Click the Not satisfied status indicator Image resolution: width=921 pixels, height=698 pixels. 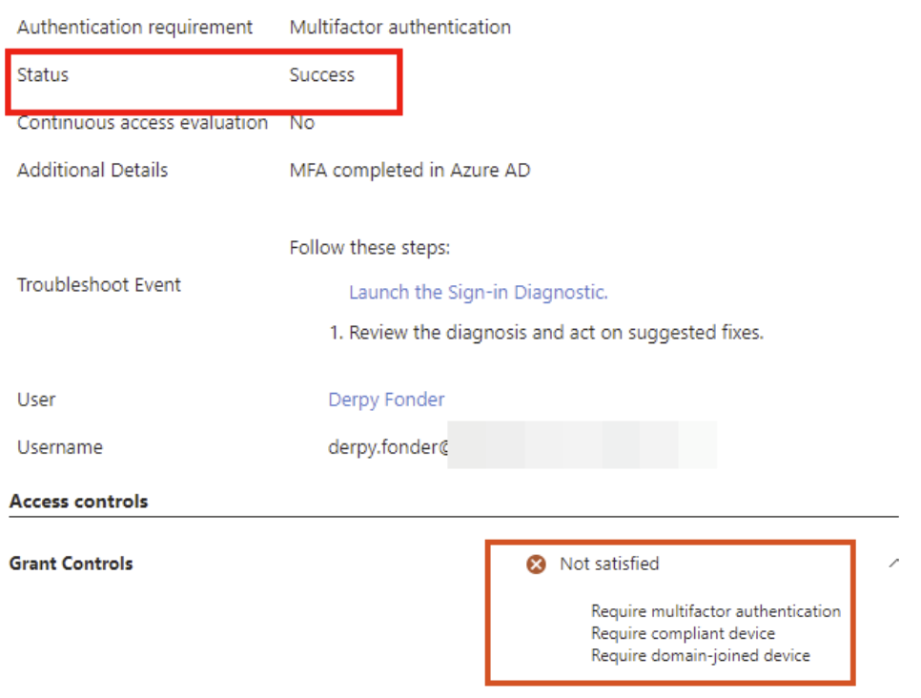(x=608, y=564)
